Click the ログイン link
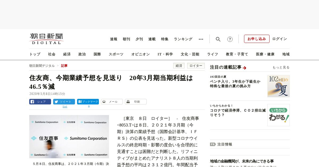This screenshot has width=319, height=167. coord(280,39)
